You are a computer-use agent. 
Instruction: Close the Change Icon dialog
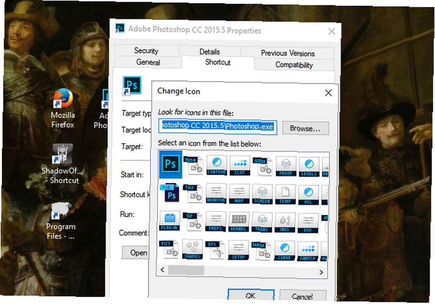point(328,93)
